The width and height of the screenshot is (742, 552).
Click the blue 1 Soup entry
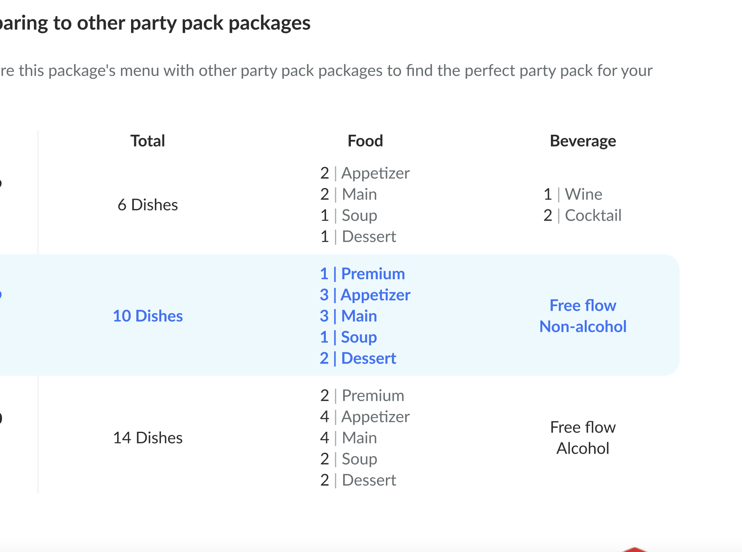pos(348,337)
